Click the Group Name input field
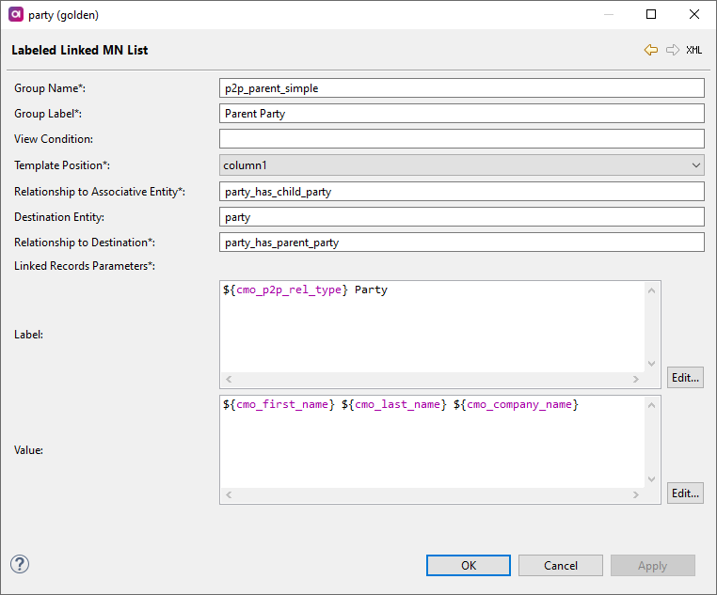717x595 pixels. [461, 88]
